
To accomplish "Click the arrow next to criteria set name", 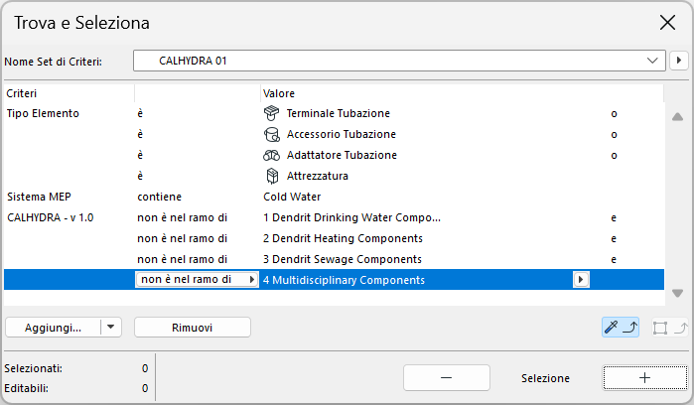I will [679, 61].
